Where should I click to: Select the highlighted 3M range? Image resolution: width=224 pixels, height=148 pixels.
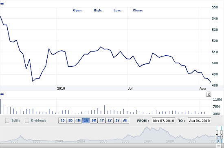[86, 120]
